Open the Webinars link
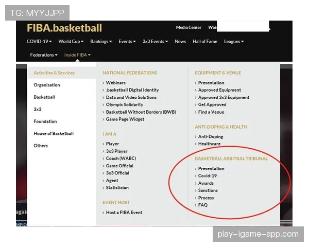 [116, 83]
